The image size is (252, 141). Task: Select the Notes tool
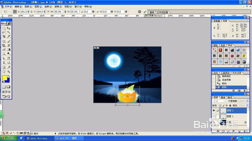[x=4, y=67]
